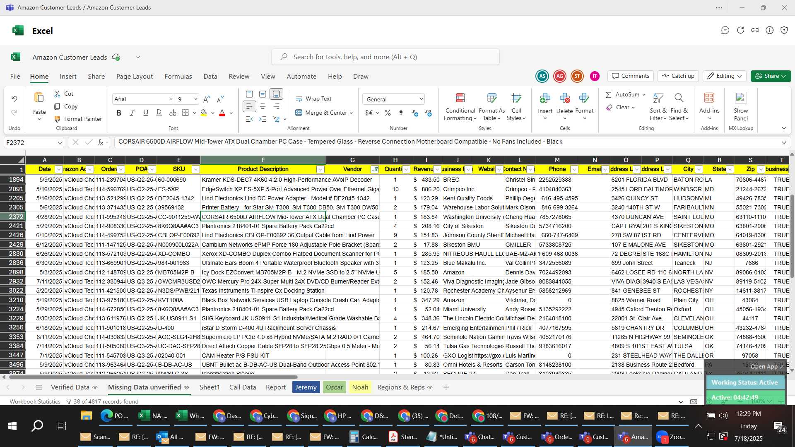
Task: Click the Format cells icon
Action: coord(584,98)
